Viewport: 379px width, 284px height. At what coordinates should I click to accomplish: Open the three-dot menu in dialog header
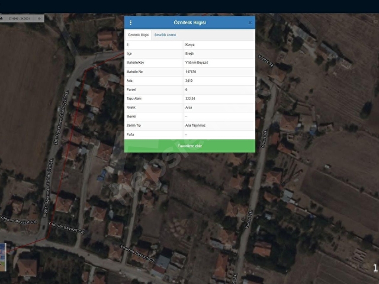131,22
